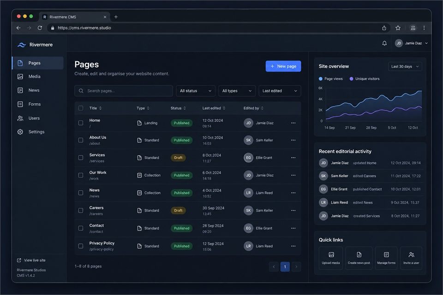Screen dimensions: 443x295
Task: Click JD avatar in the top bar
Action: tap(399, 43)
